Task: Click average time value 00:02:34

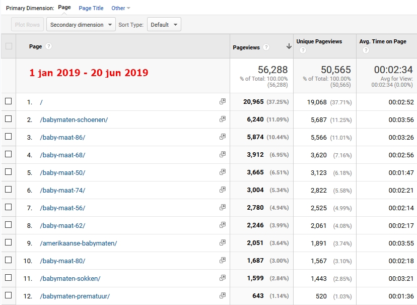Action: tap(393, 70)
